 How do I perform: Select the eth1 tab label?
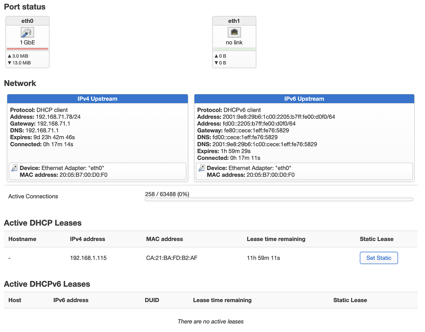pyautogui.click(x=234, y=20)
